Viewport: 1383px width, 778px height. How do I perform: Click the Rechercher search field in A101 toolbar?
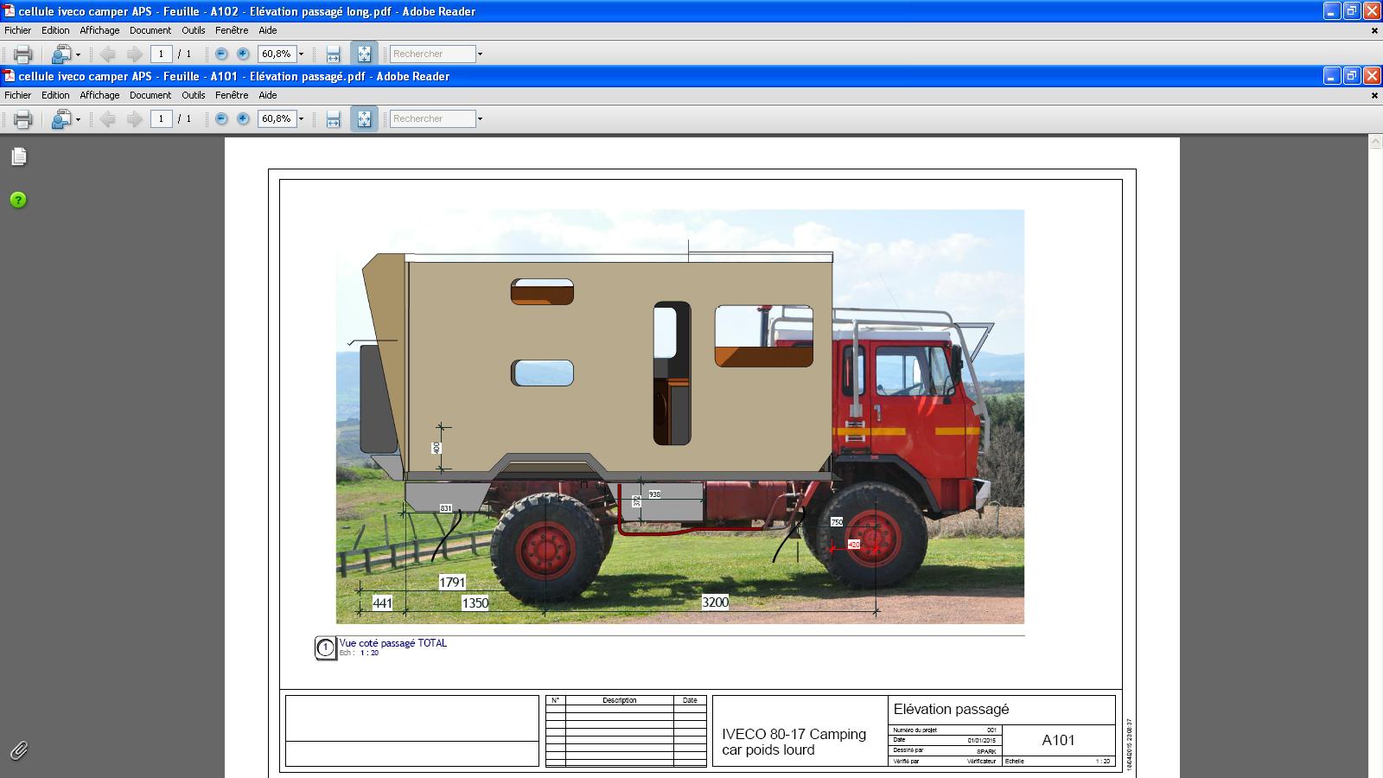[432, 119]
